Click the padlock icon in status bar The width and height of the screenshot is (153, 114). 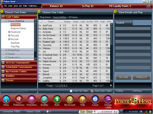[x=150, y=111]
